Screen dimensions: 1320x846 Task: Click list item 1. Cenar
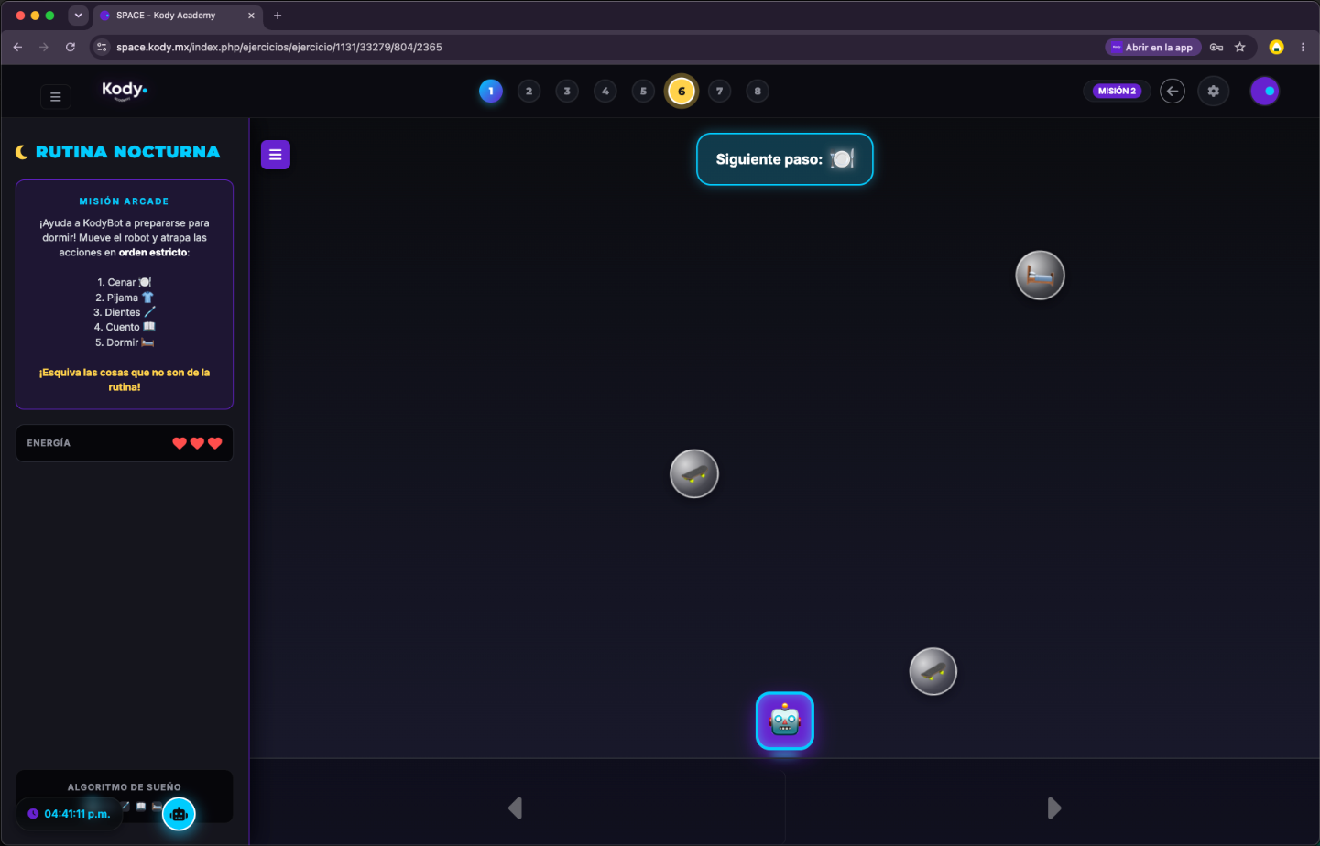pos(125,282)
